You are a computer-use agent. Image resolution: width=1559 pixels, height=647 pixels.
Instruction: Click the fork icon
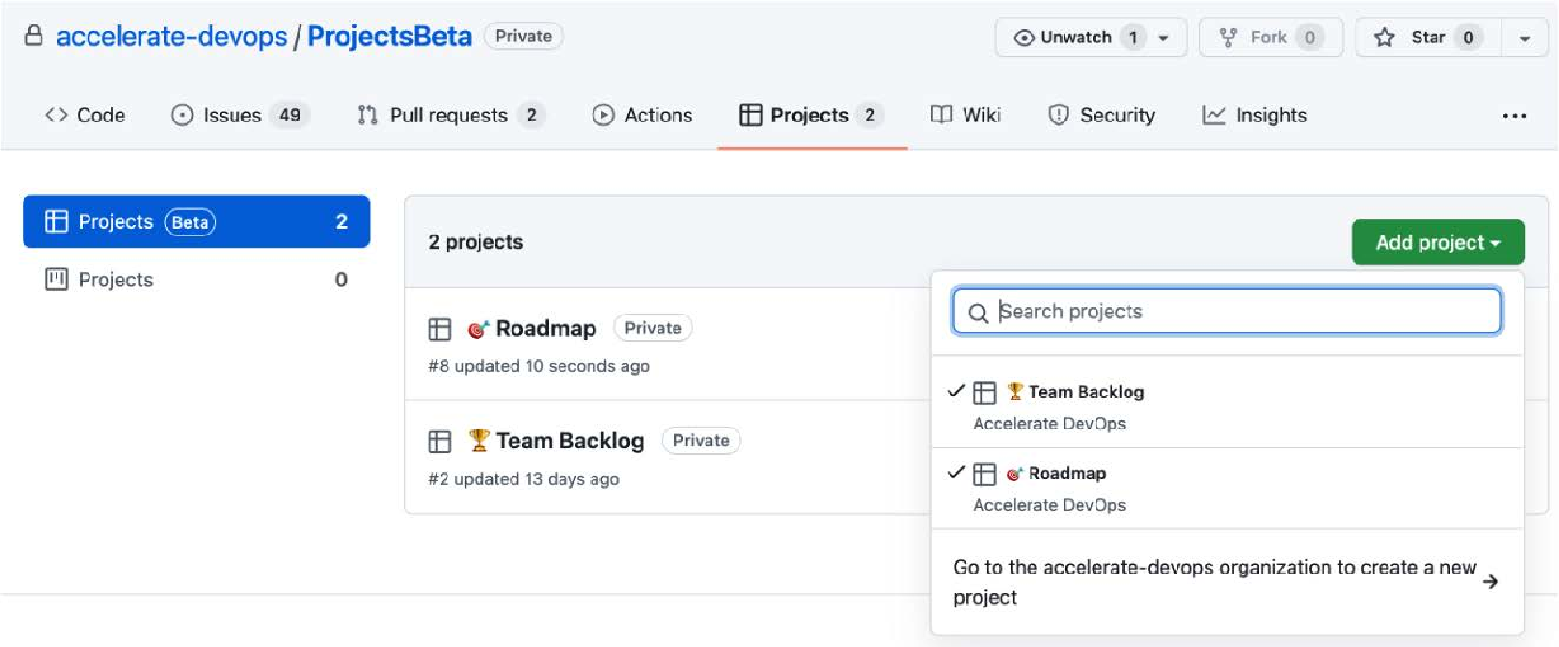(x=1227, y=38)
